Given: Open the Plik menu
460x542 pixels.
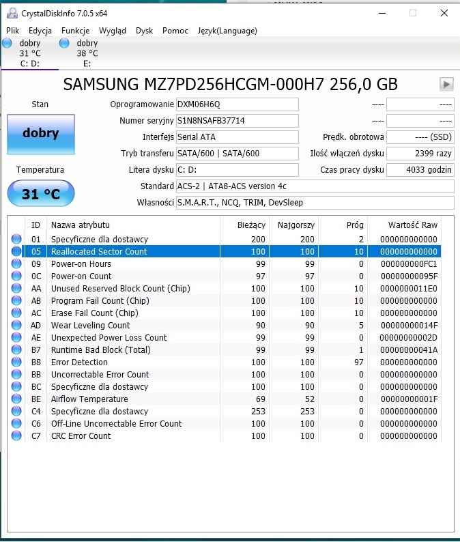Looking at the screenshot, I should (x=12, y=31).
